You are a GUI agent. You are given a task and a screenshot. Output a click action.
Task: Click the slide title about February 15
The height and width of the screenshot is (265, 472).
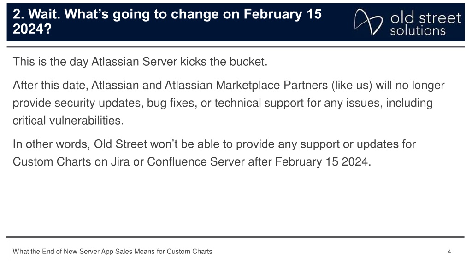click(x=167, y=21)
